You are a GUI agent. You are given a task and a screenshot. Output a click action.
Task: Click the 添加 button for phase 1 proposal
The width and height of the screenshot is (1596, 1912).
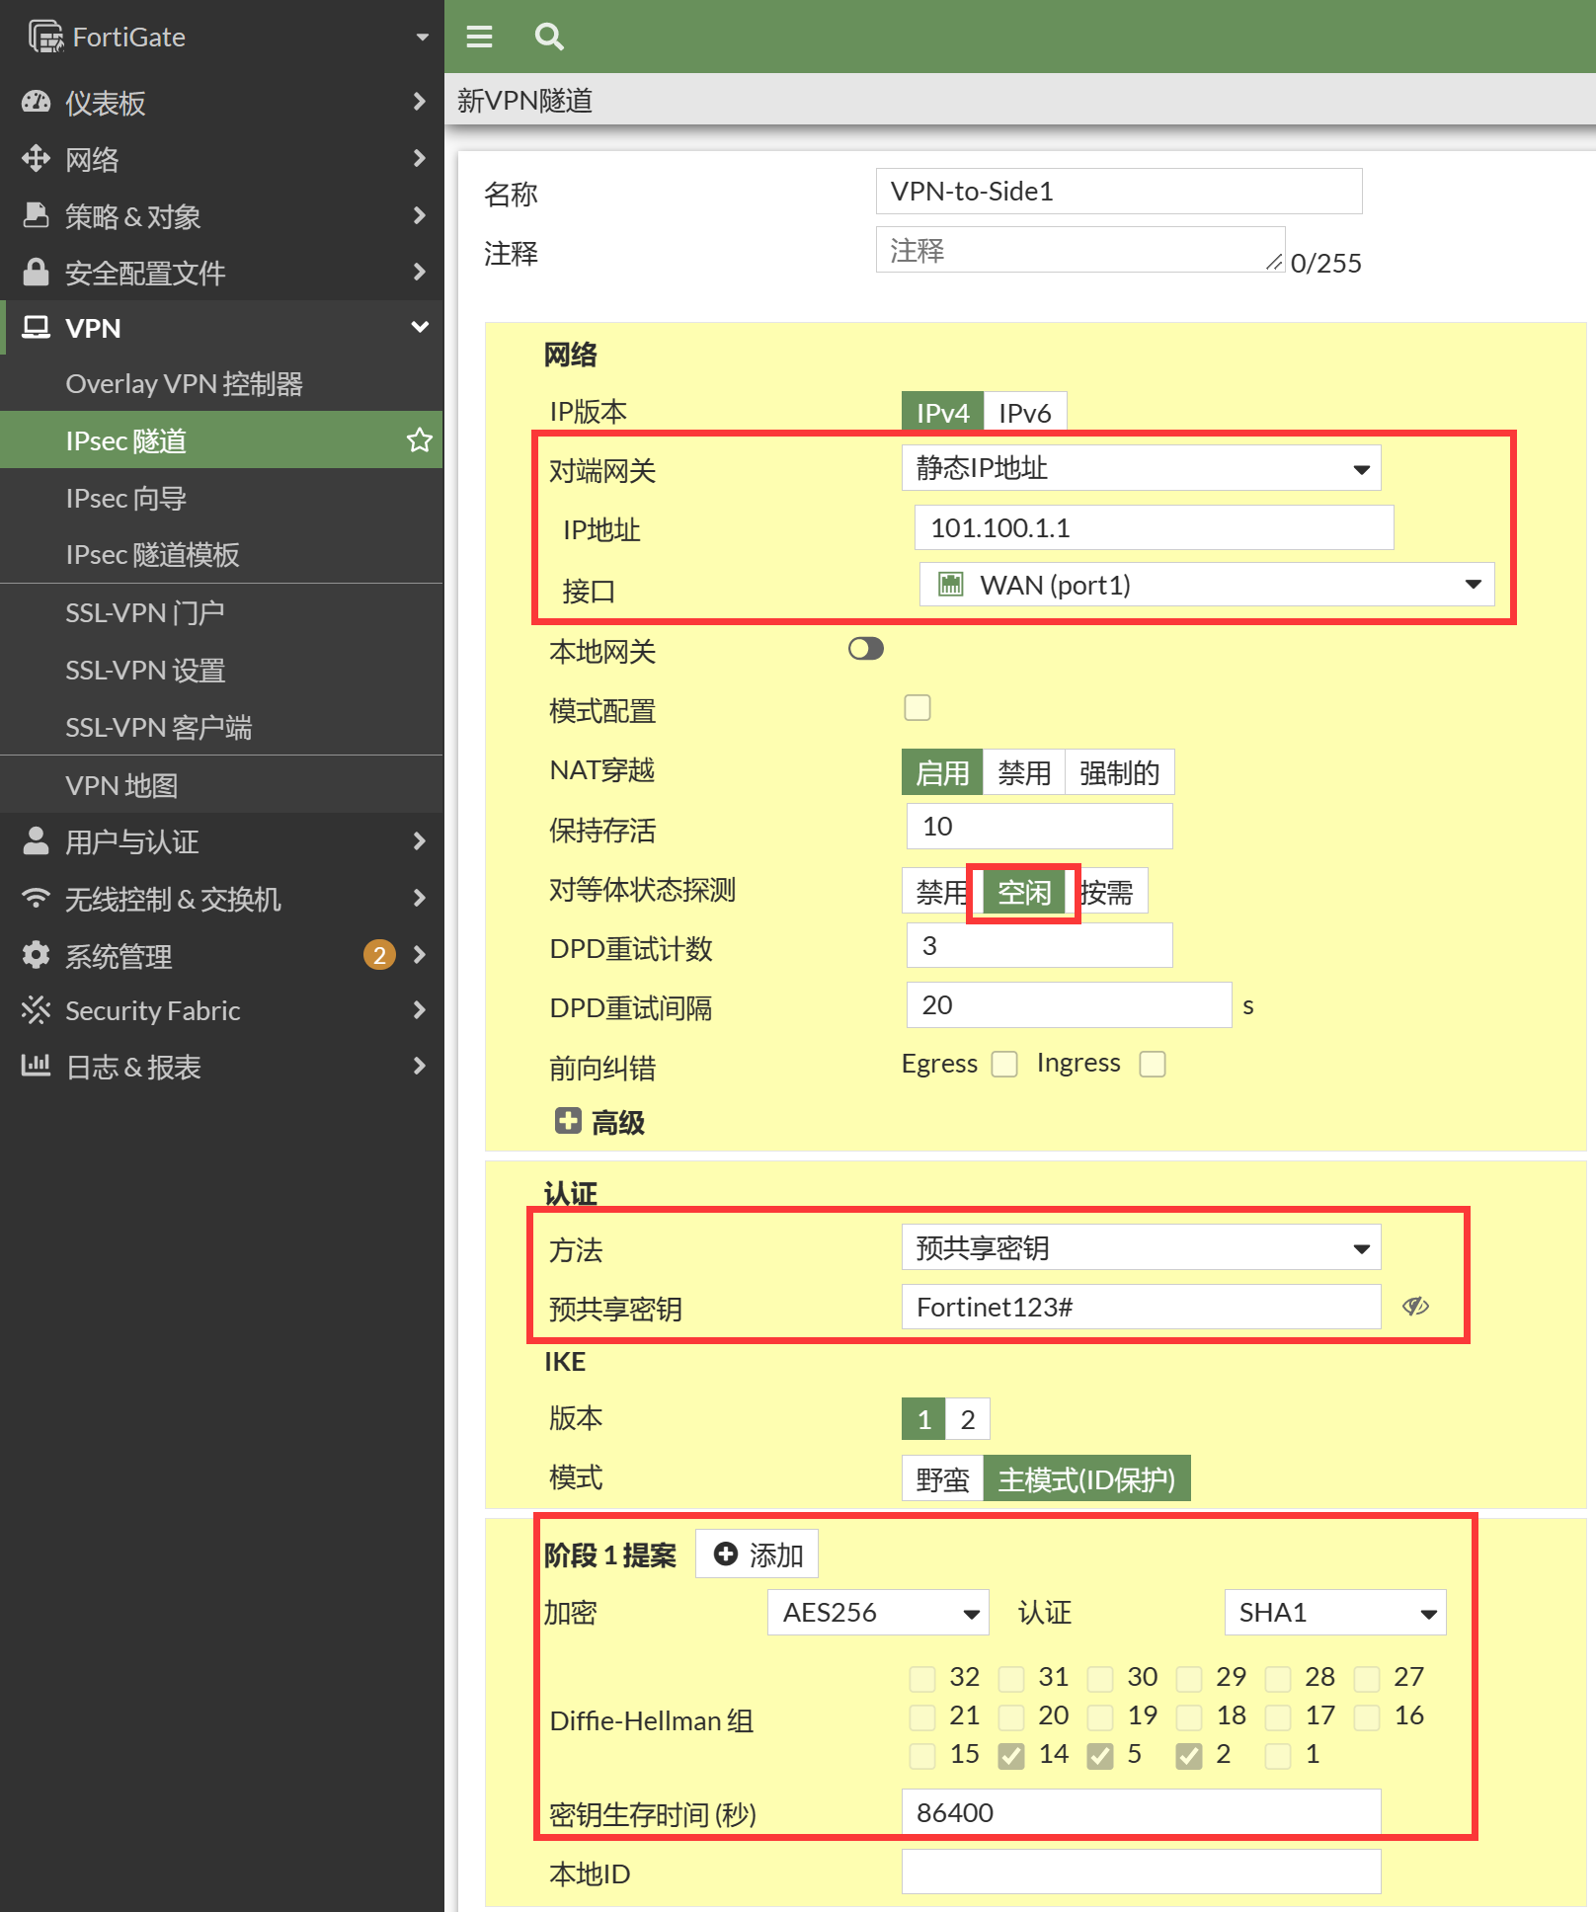click(758, 1554)
